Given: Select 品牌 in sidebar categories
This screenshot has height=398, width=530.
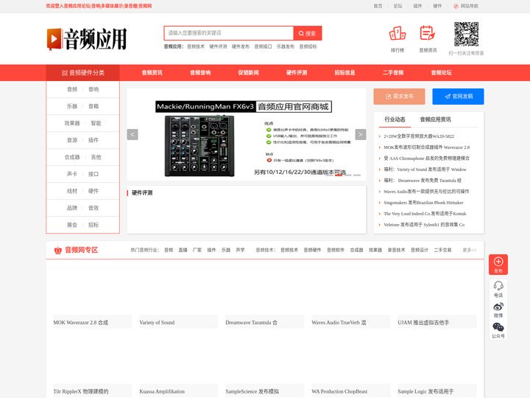Looking at the screenshot, I should (72, 208).
